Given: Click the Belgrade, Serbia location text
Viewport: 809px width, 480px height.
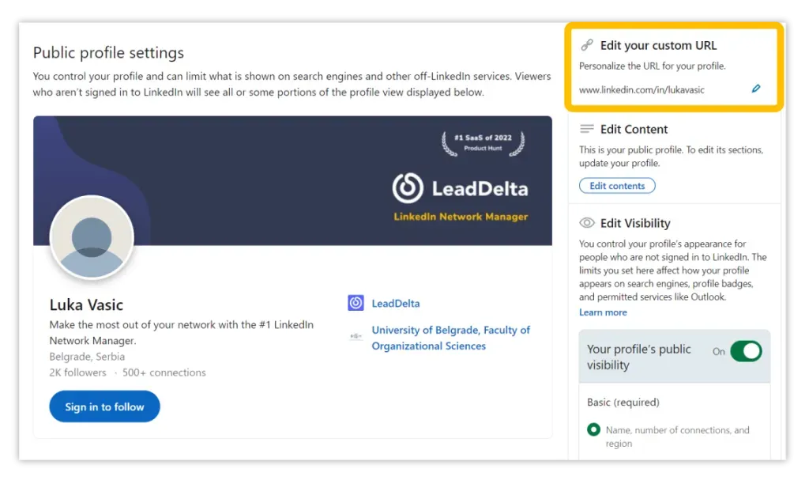Looking at the screenshot, I should (87, 357).
